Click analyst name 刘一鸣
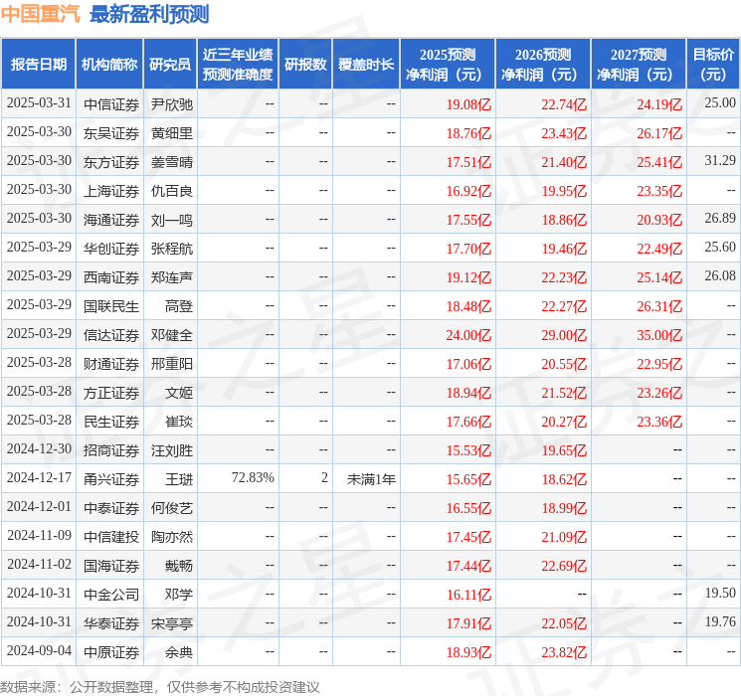Image resolution: width=741 pixels, height=696 pixels. pyautogui.click(x=171, y=220)
